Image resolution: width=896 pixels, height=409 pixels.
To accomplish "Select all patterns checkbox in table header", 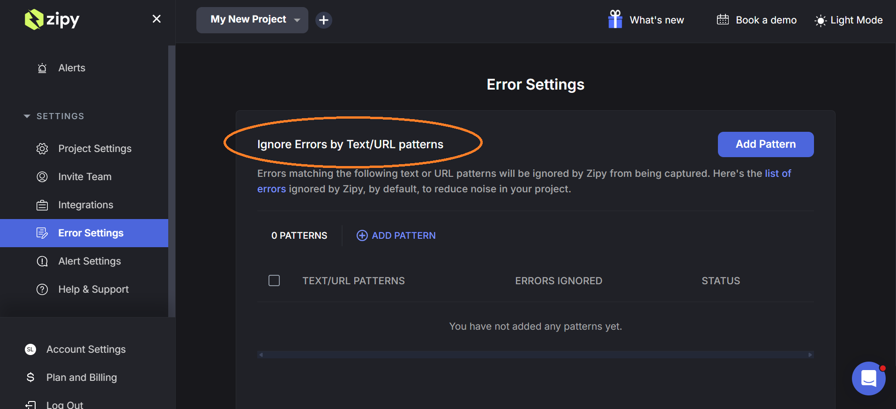I will point(274,280).
